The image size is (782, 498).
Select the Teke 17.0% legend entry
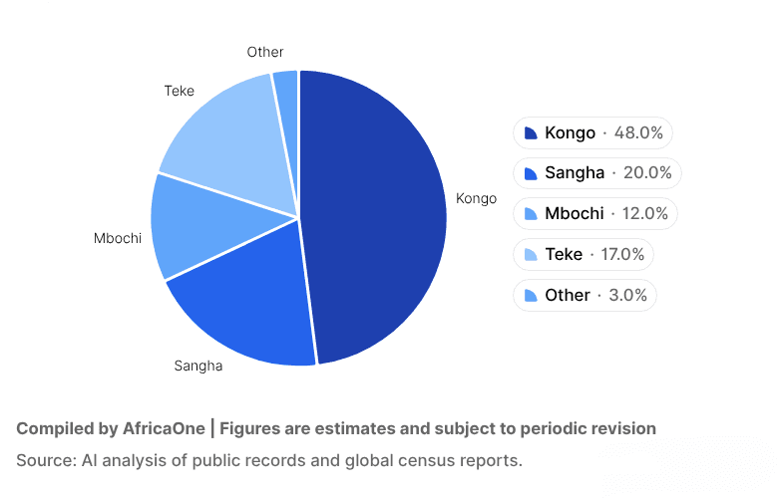point(584,255)
